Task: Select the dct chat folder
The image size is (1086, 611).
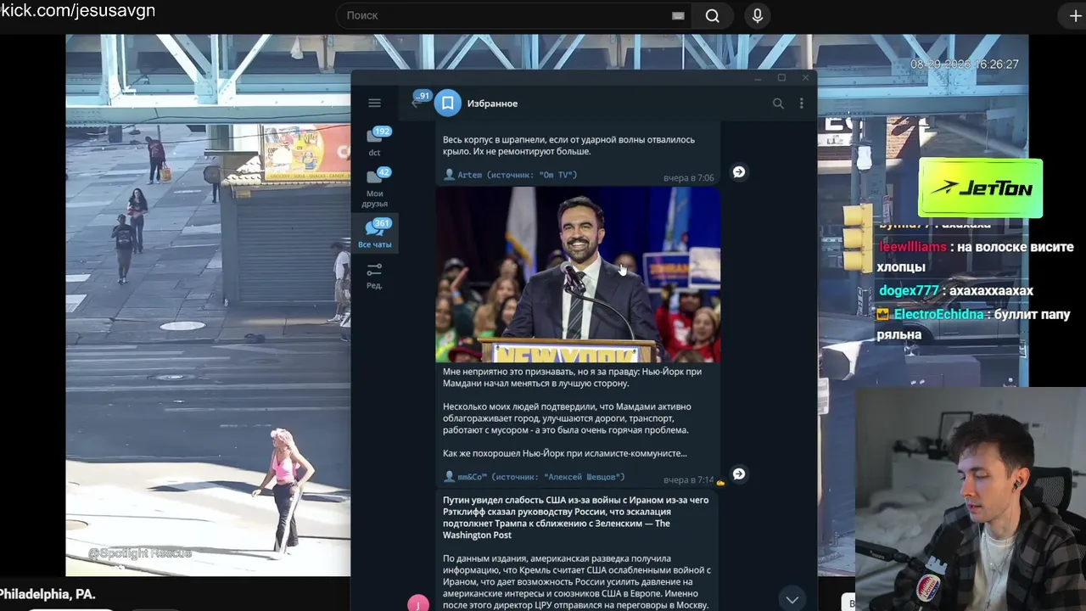Action: (x=375, y=142)
